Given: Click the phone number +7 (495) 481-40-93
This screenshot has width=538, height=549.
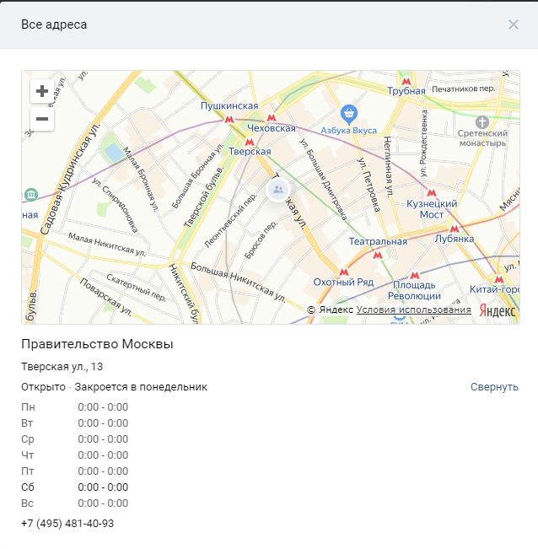Looking at the screenshot, I should (x=67, y=524).
